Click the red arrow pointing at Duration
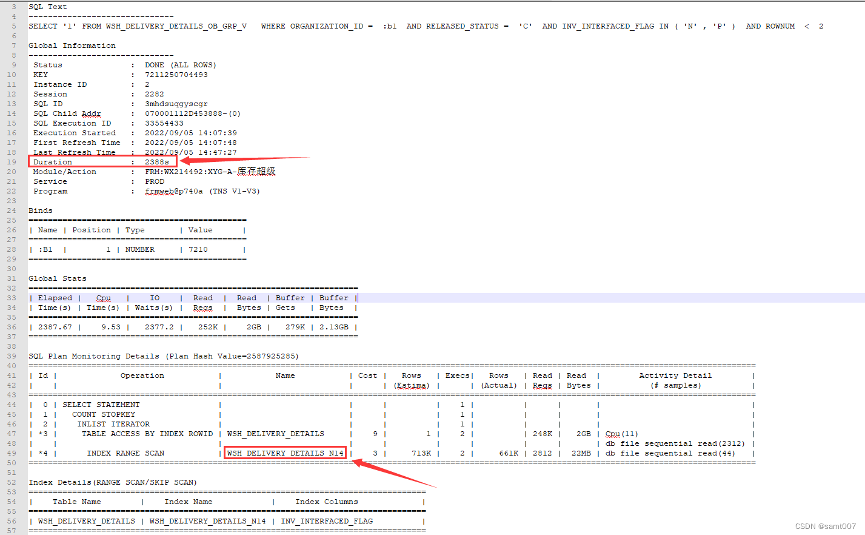The width and height of the screenshot is (865, 535). coord(230,161)
